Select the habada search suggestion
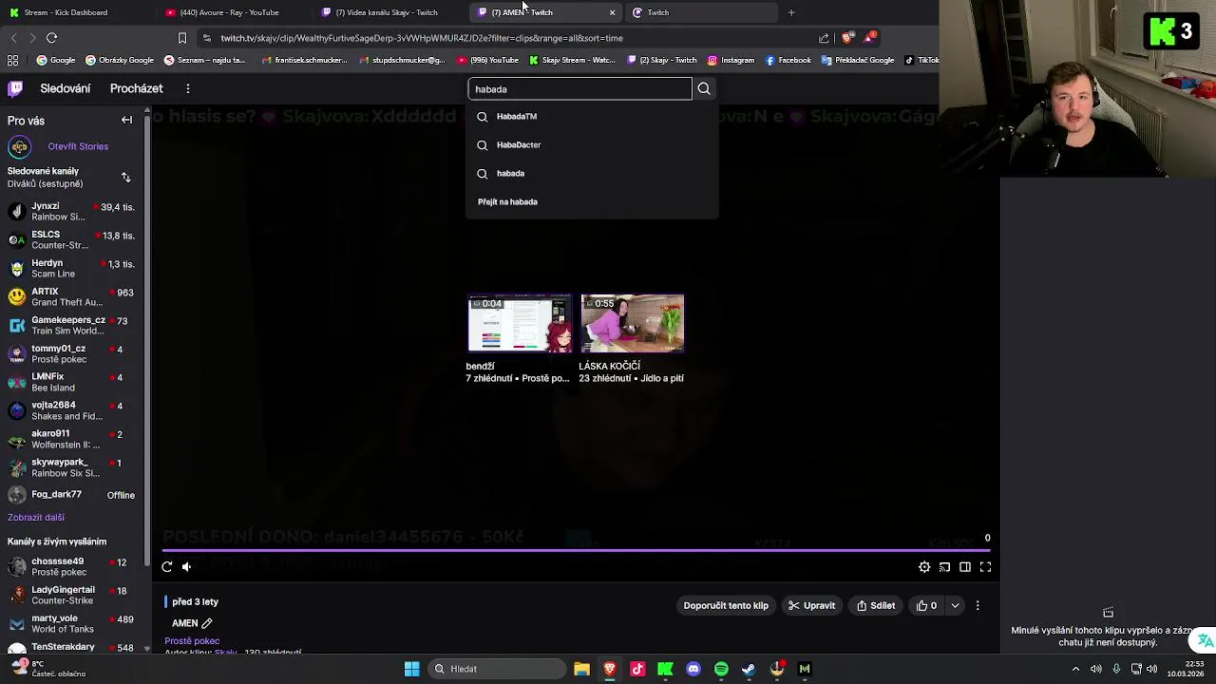This screenshot has height=684, width=1216. point(592,173)
